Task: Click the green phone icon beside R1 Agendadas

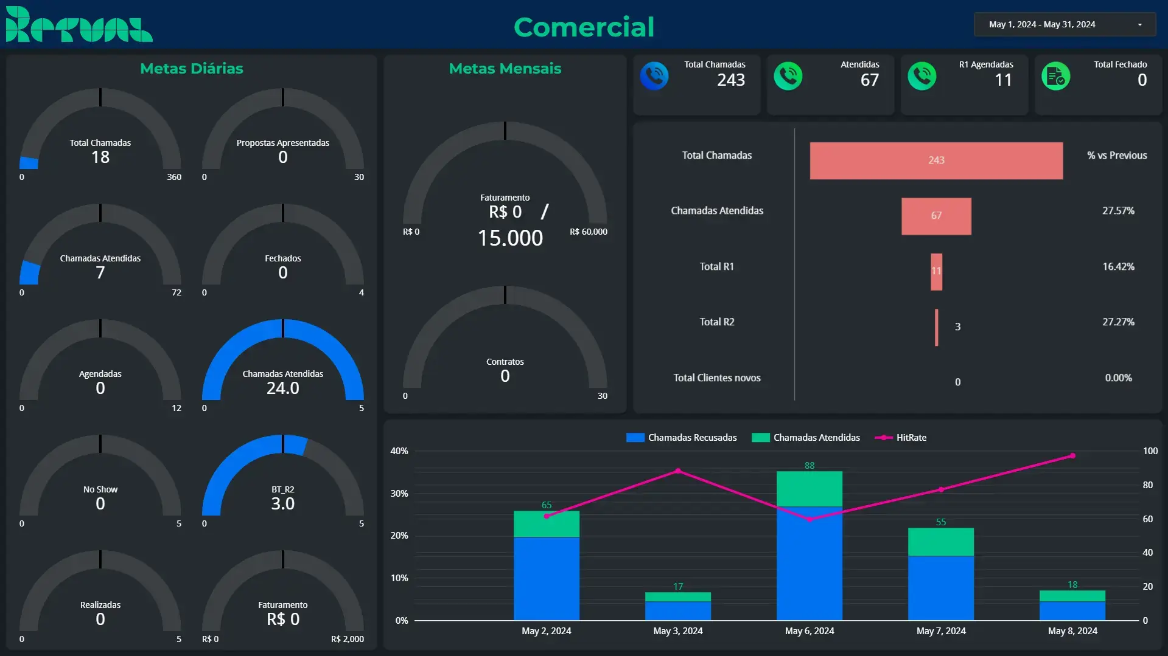Action: coord(922,77)
